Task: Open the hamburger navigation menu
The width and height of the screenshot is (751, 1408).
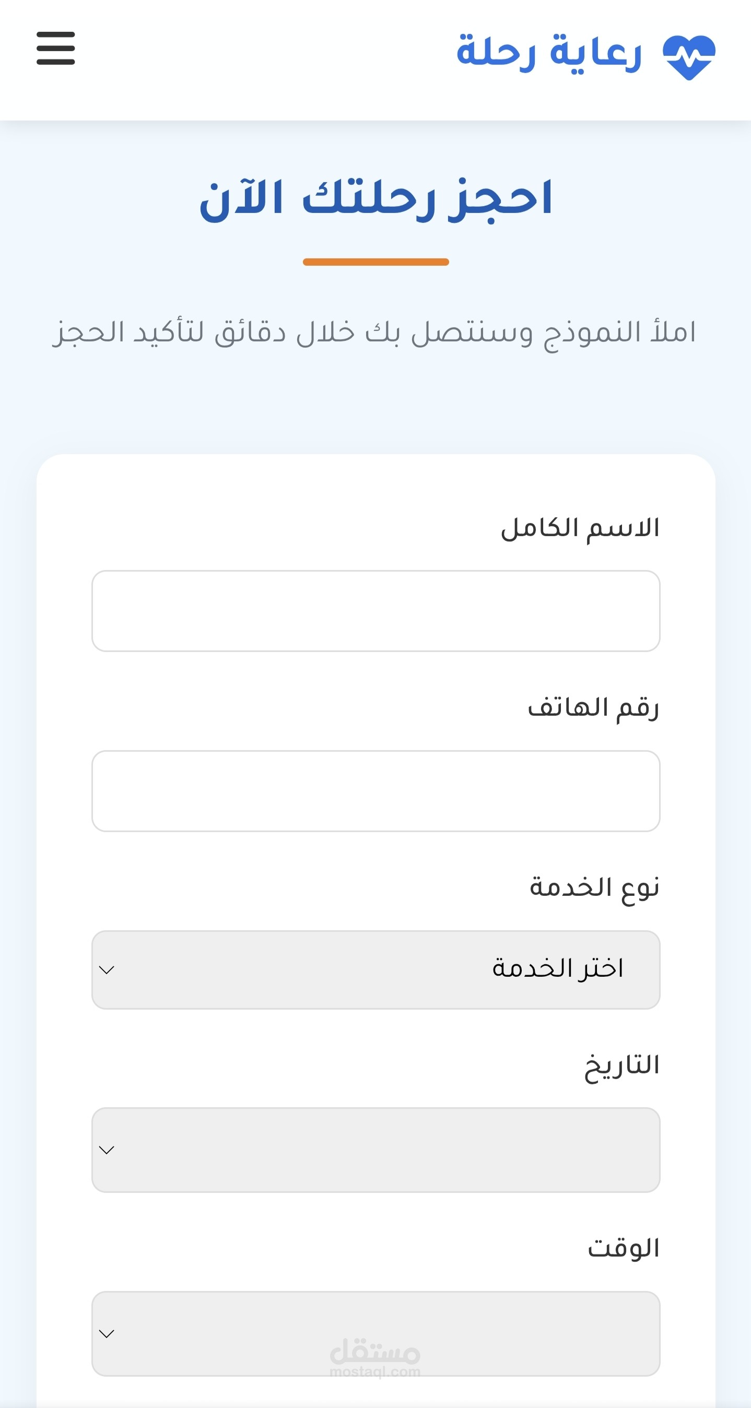Action: 55,48
